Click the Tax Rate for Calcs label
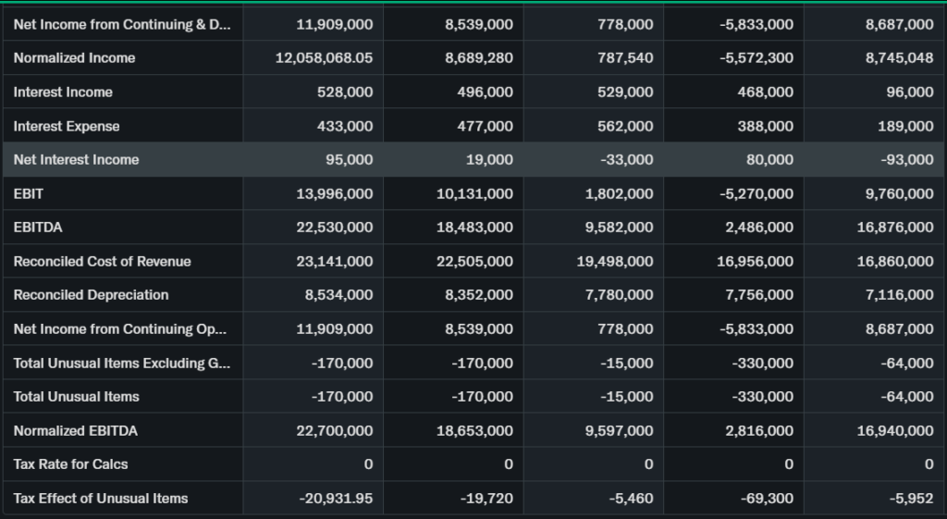Image resolution: width=947 pixels, height=519 pixels. point(70,464)
